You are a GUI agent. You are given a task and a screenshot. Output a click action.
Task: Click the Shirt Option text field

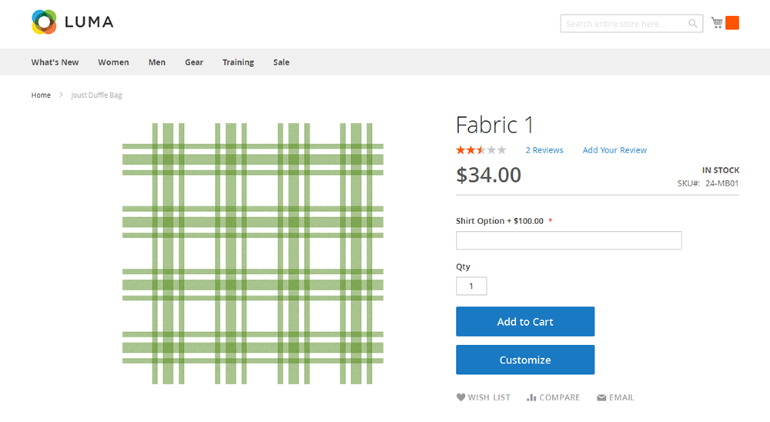click(569, 240)
